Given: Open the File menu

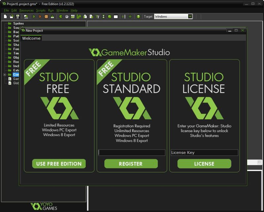Looking at the screenshot, I should coord(6,11).
